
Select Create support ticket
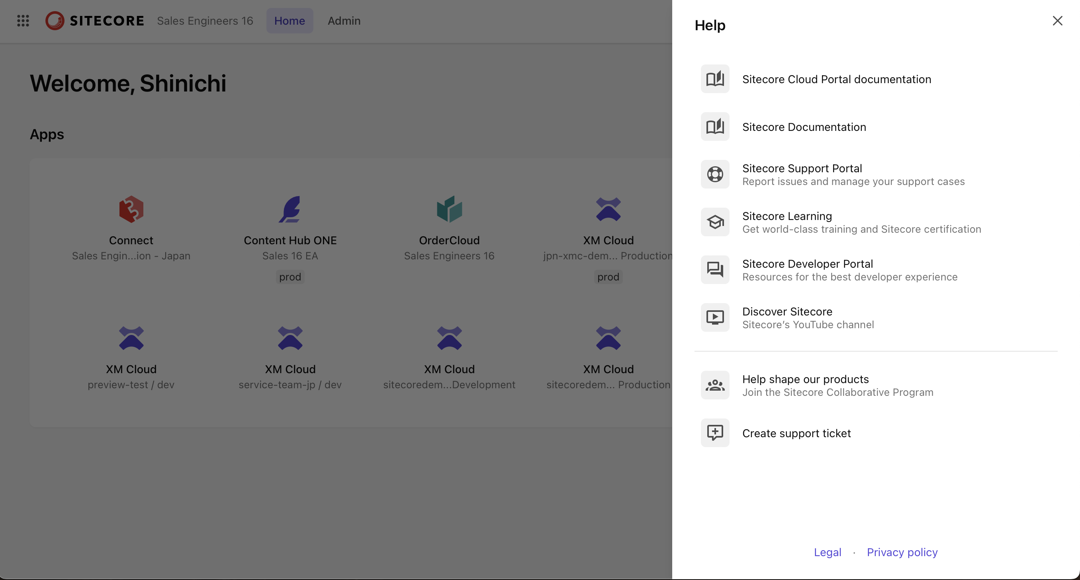coord(796,433)
